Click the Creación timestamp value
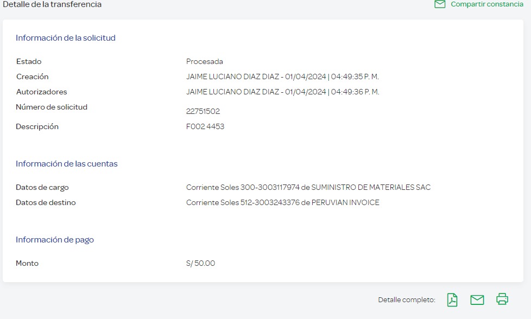The image size is (531, 319). [x=282, y=77]
